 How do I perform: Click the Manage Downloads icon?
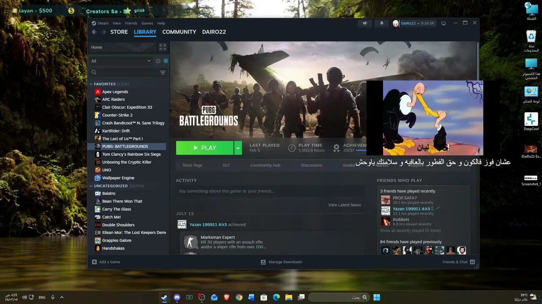click(263, 262)
